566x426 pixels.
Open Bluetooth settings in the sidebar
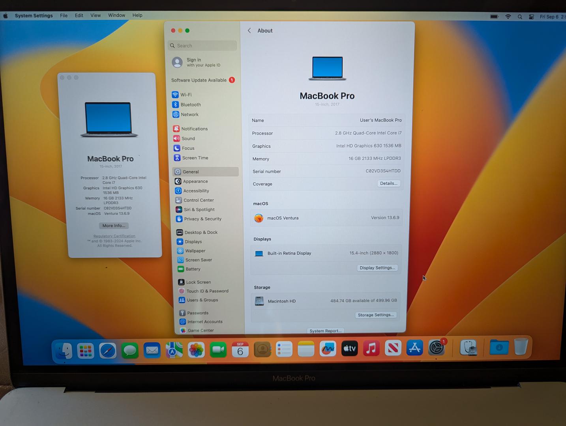pos(186,105)
